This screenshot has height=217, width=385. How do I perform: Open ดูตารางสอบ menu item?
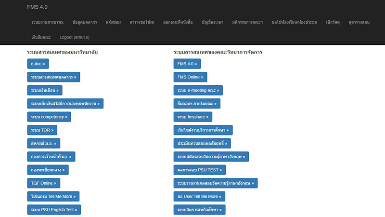point(359,22)
